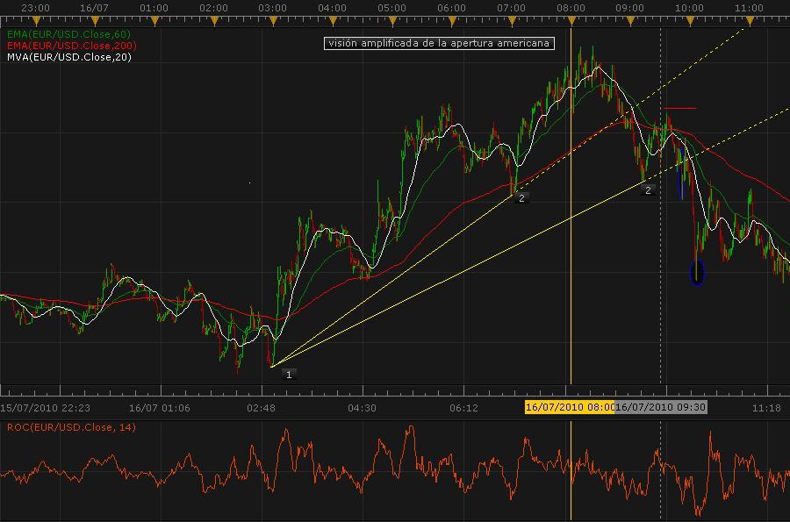
Task: Click the MVA(EUR/USD.Close,20) indicator label
Action: pyautogui.click(x=69, y=57)
